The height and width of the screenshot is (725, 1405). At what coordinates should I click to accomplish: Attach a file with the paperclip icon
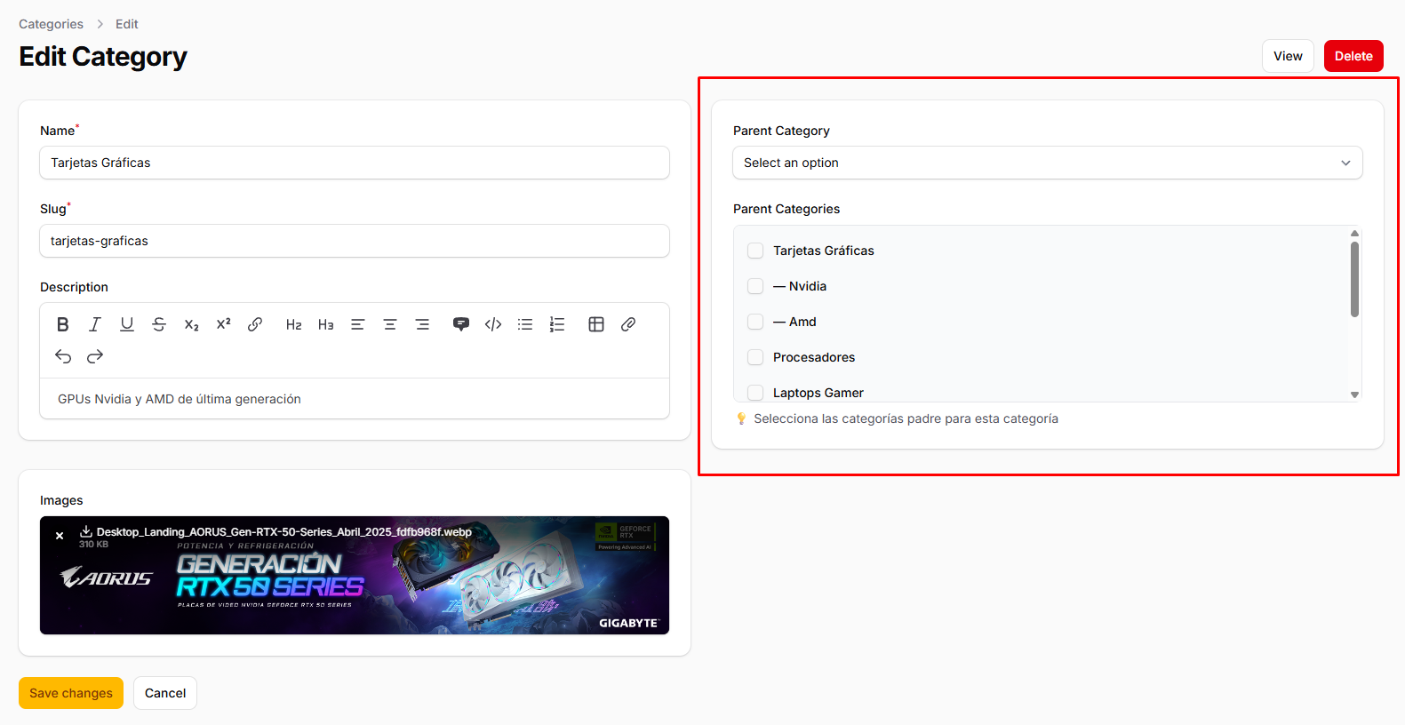click(628, 324)
